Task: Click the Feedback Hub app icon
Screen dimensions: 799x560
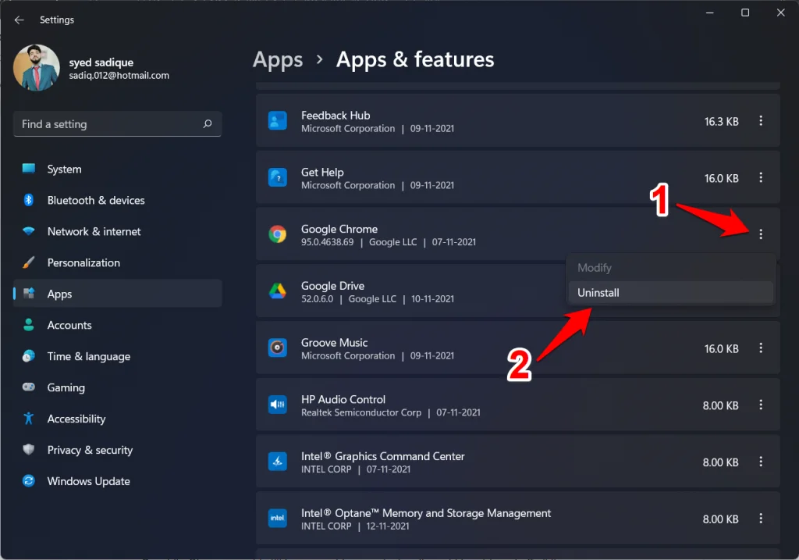Action: tap(278, 121)
